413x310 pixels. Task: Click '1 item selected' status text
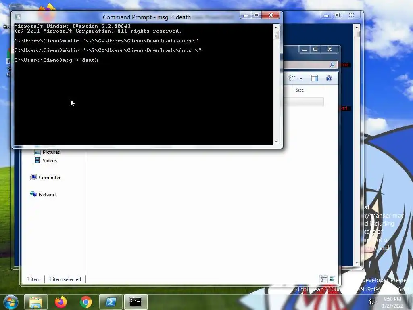pos(65,279)
